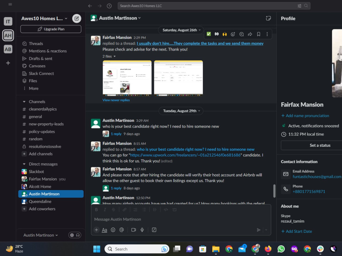Open send options dropdown arrow
The width and height of the screenshot is (342, 256).
coord(266,230)
